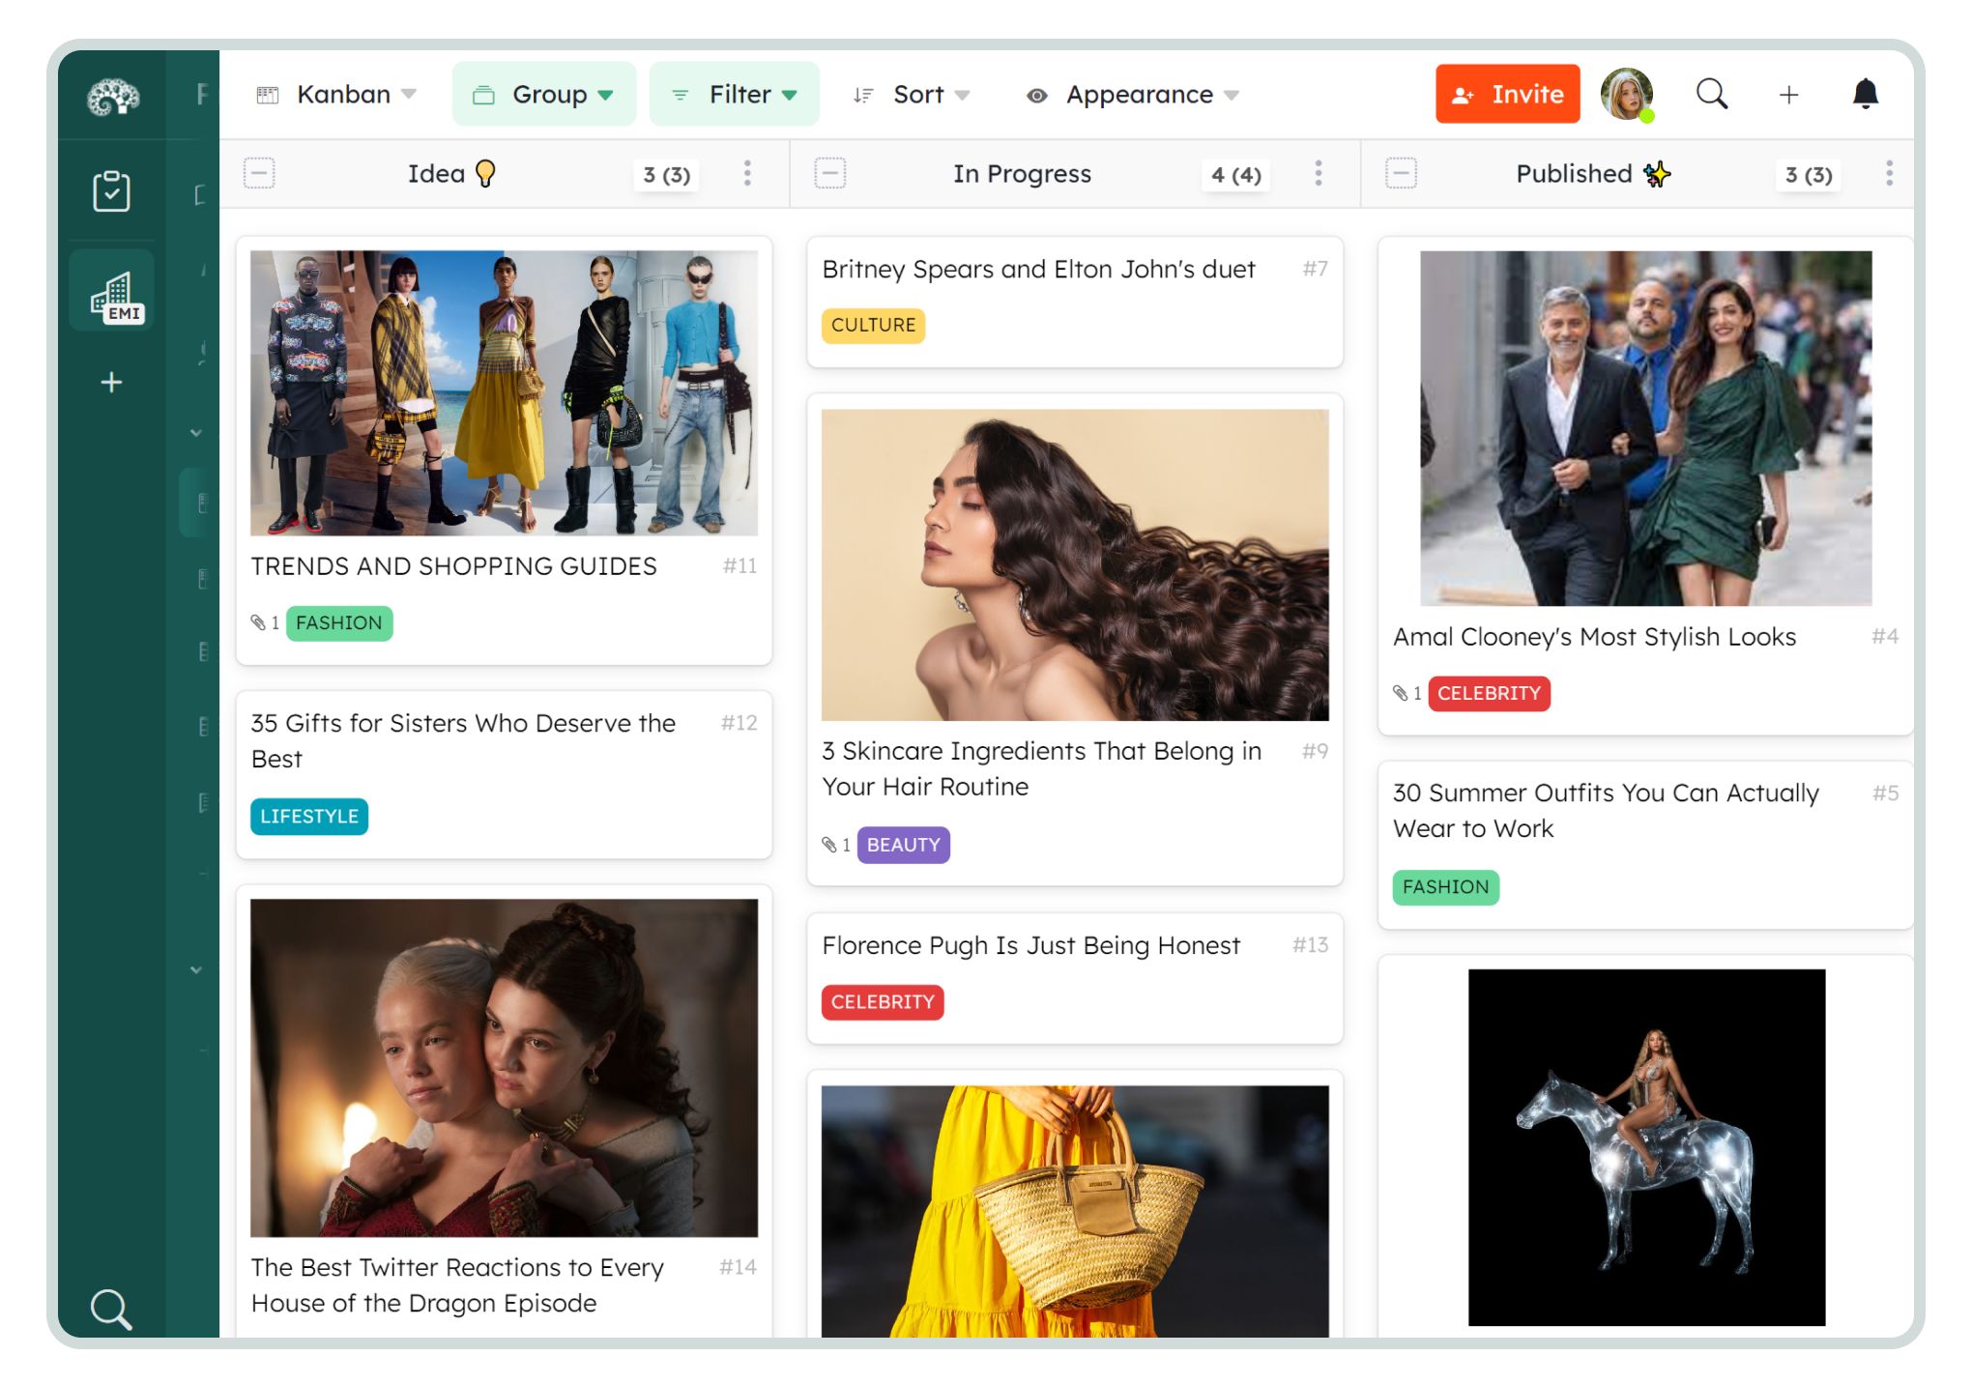Viewport: 1972px width, 1384px height.
Task: Collapse the Published column
Action: (x=1402, y=174)
